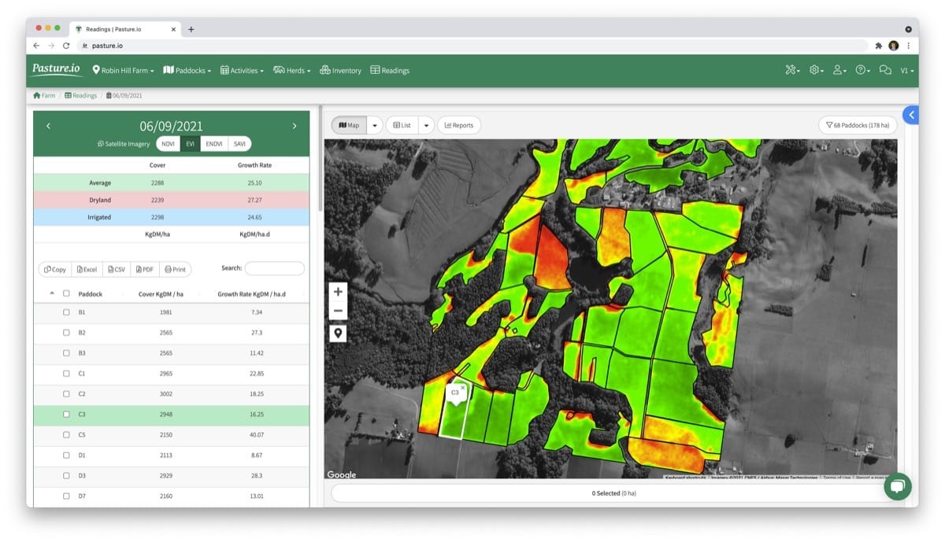Screen dimensions: 945x542
Task: Open the live chat bubble widget
Action: click(x=897, y=486)
